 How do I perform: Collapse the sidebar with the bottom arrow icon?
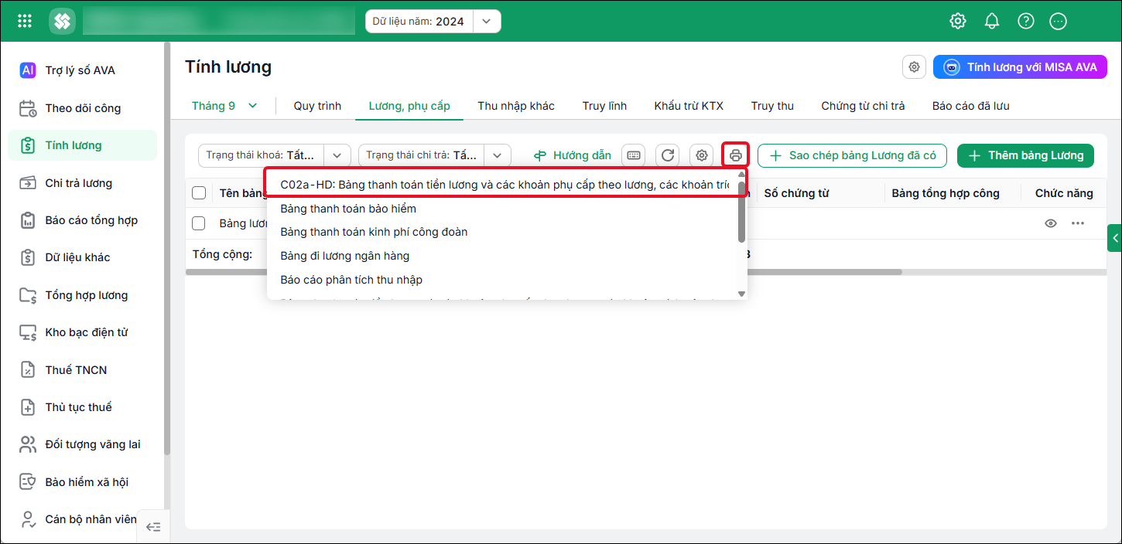pyautogui.click(x=153, y=527)
